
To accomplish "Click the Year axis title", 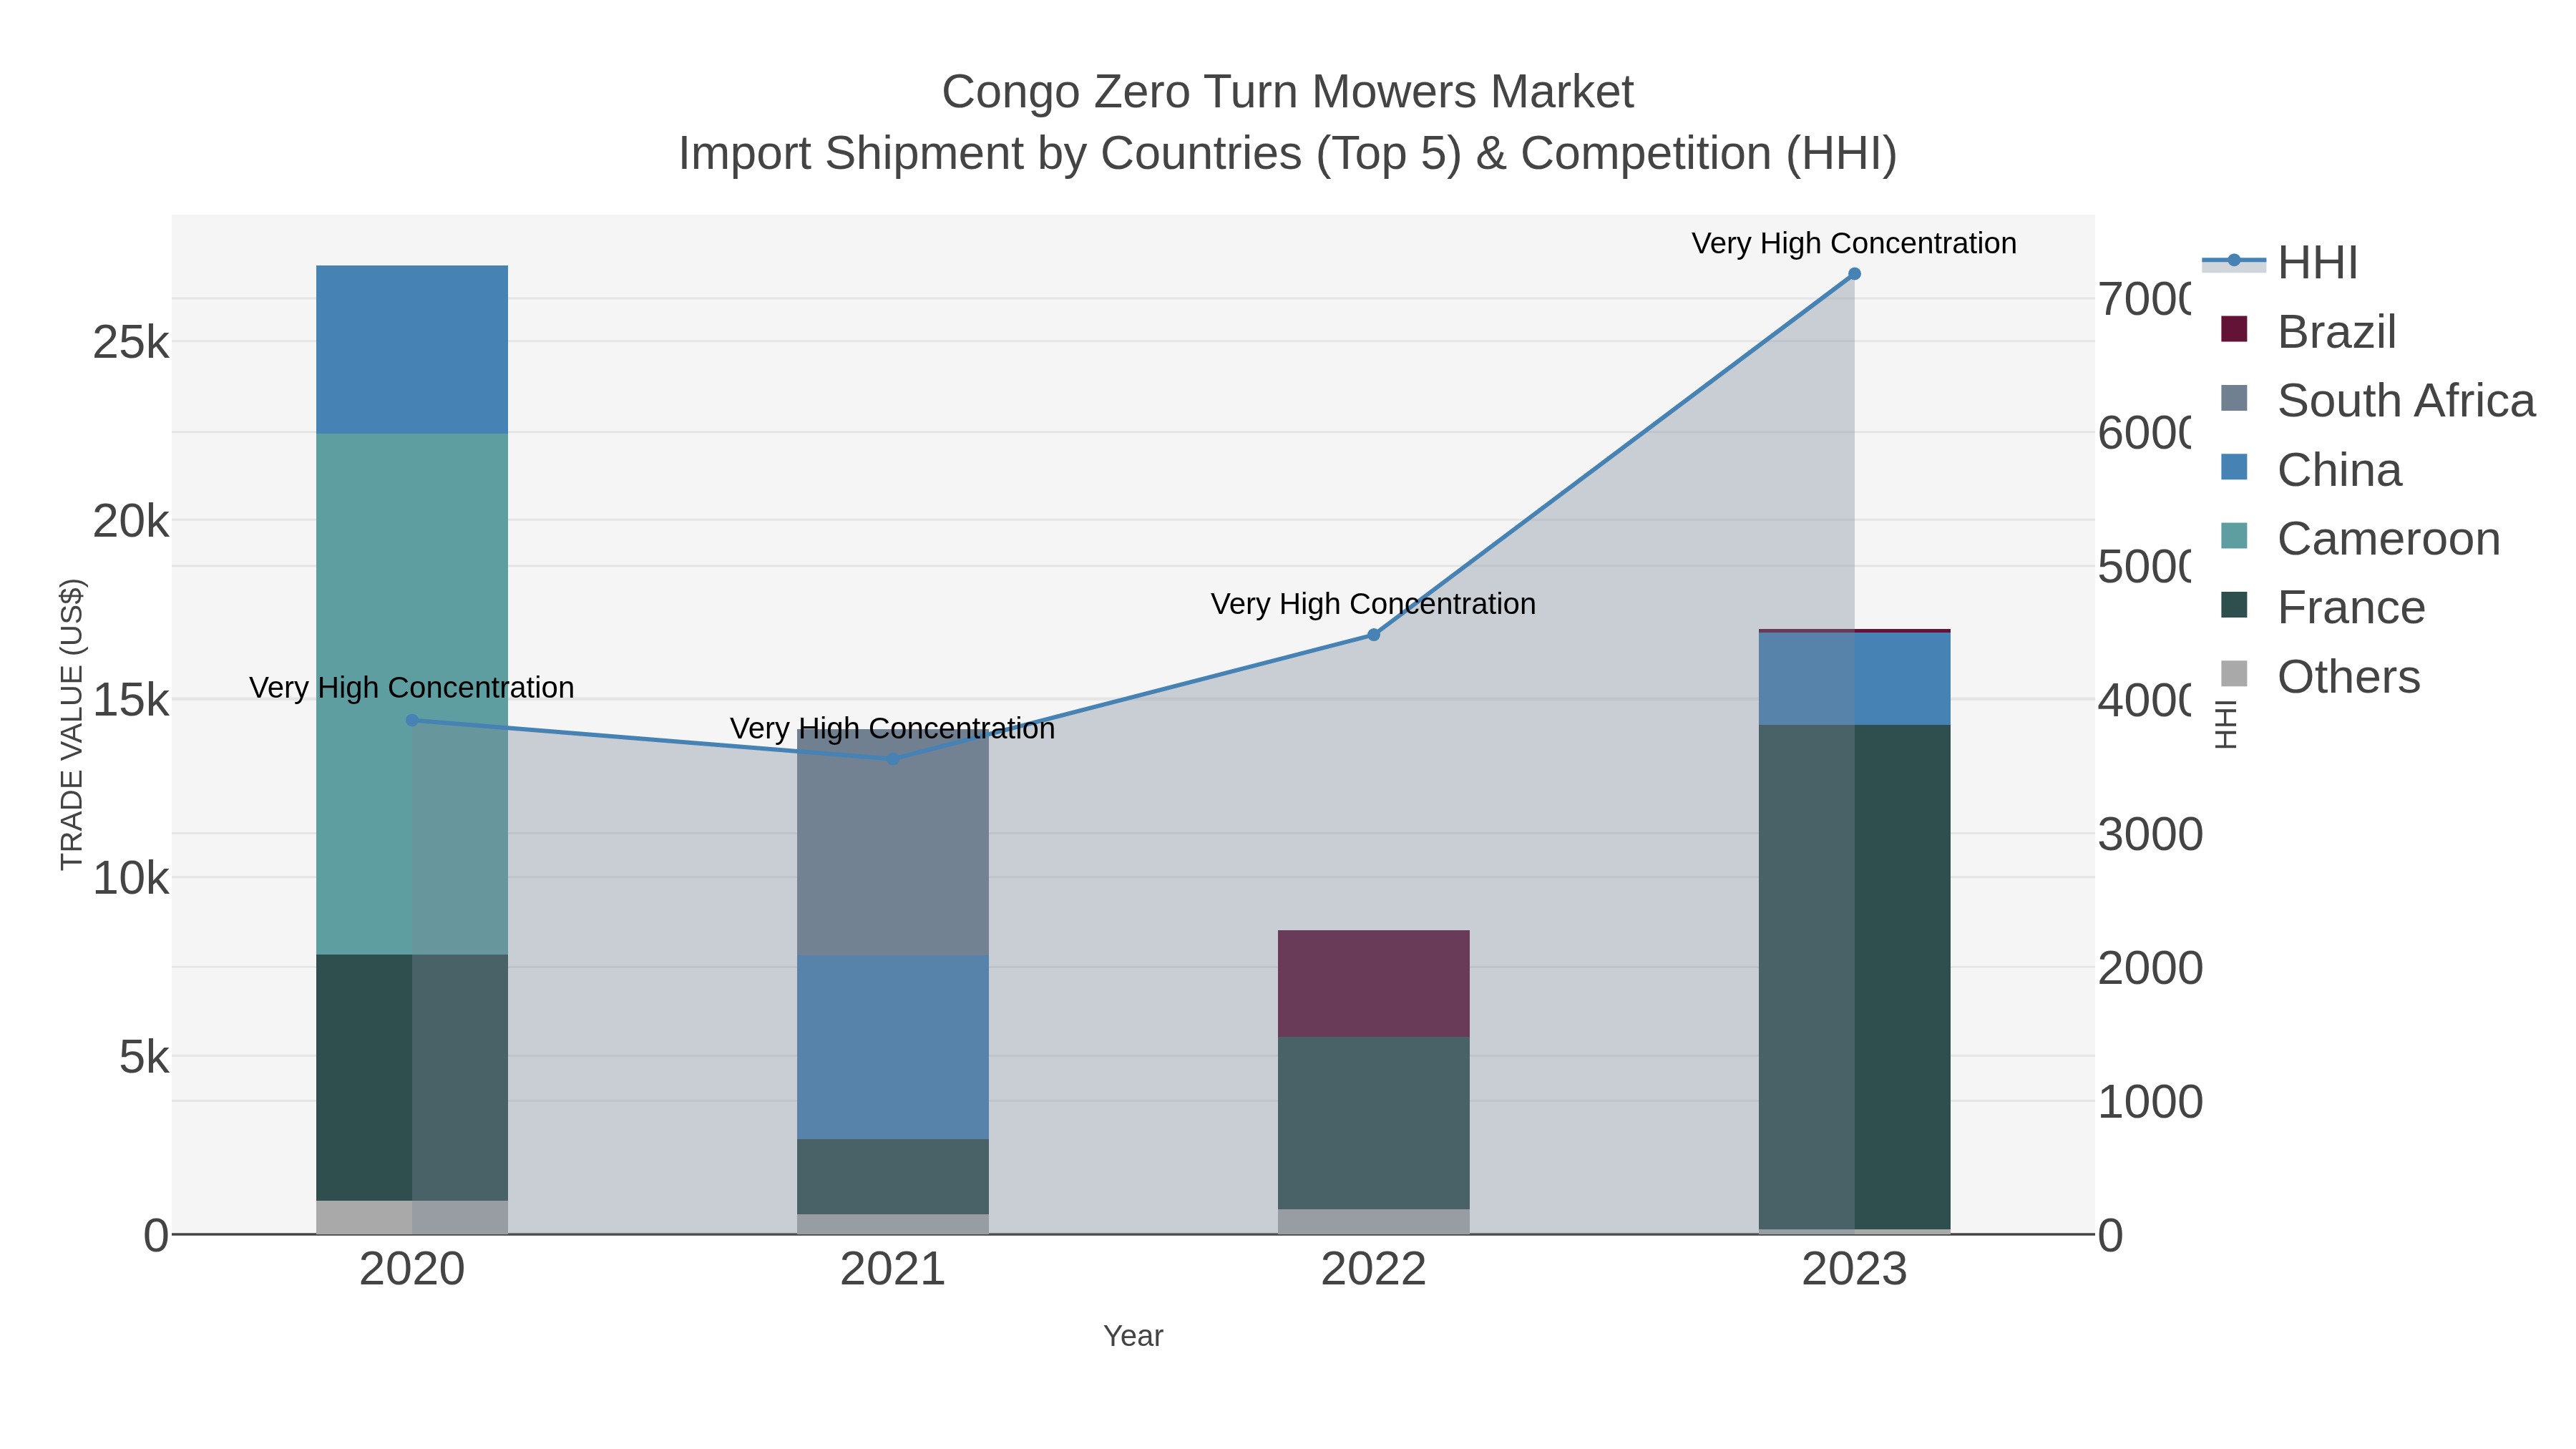I will coord(1133,1336).
